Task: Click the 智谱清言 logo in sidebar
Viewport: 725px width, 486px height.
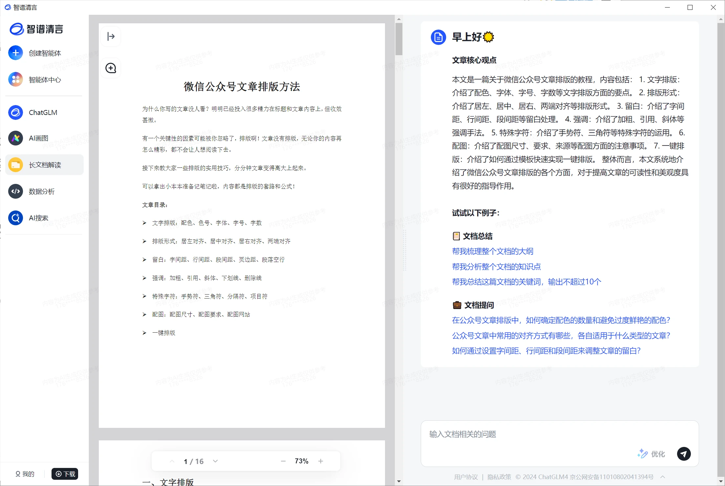Action: [36, 29]
